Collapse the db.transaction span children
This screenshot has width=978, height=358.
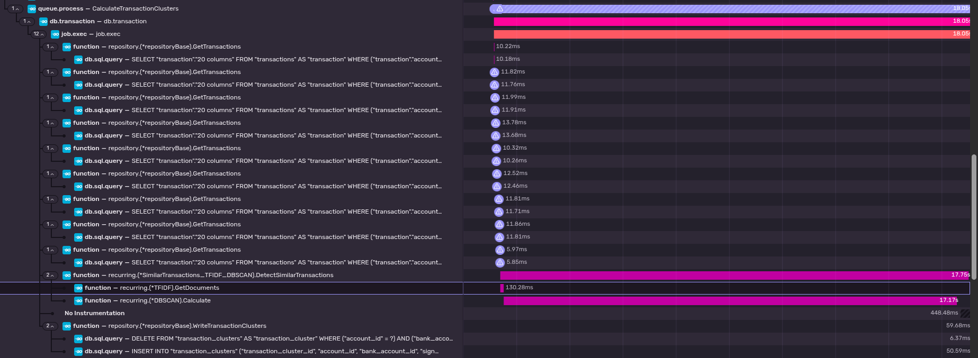click(x=27, y=21)
